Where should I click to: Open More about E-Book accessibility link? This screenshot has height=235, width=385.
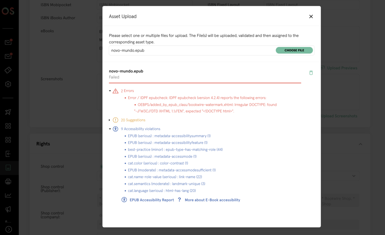coord(212,200)
